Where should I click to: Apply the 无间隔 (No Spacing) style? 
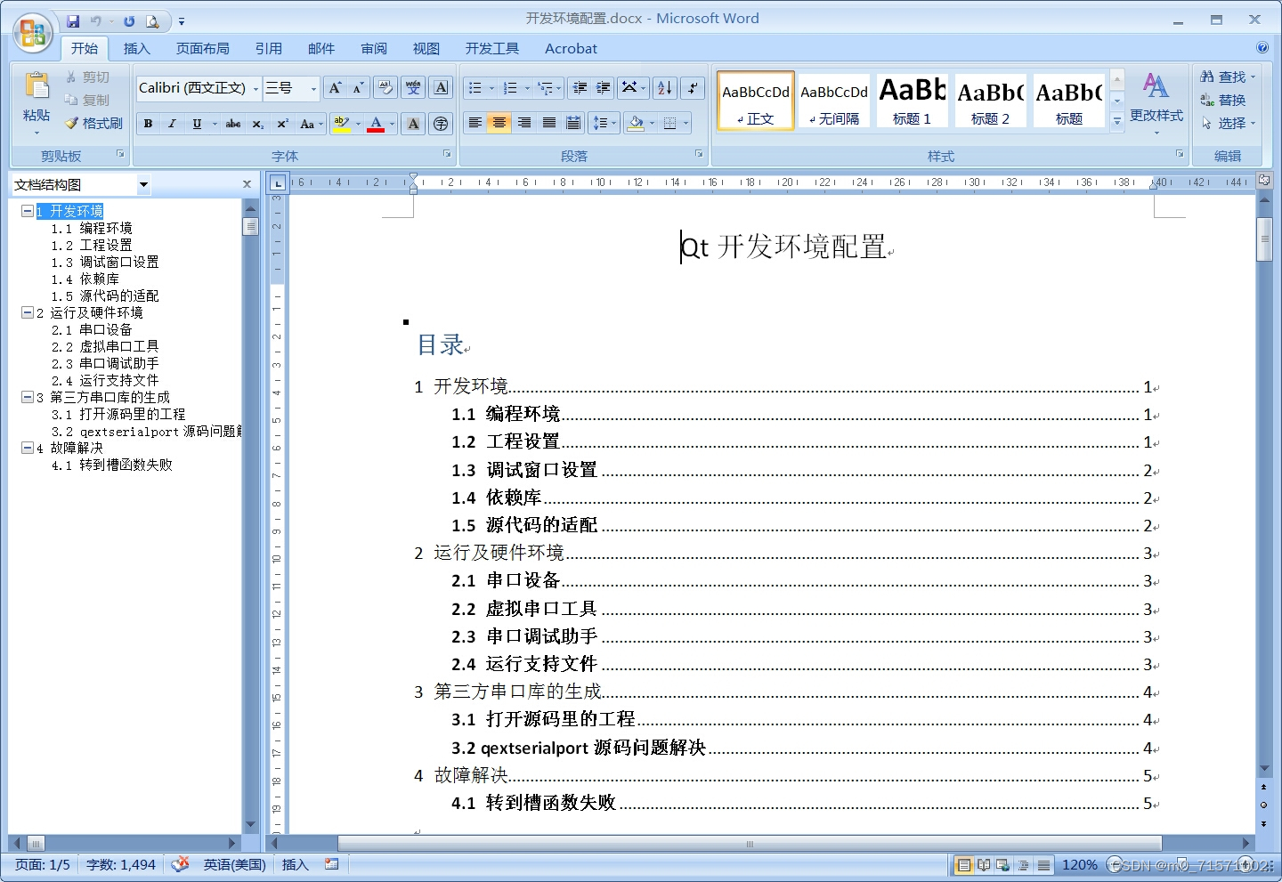834,101
